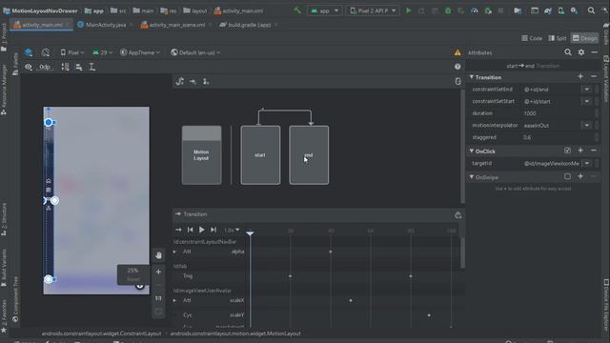Run the app with green play icon
Image resolution: width=610 pixels, height=343 pixels.
(409, 10)
